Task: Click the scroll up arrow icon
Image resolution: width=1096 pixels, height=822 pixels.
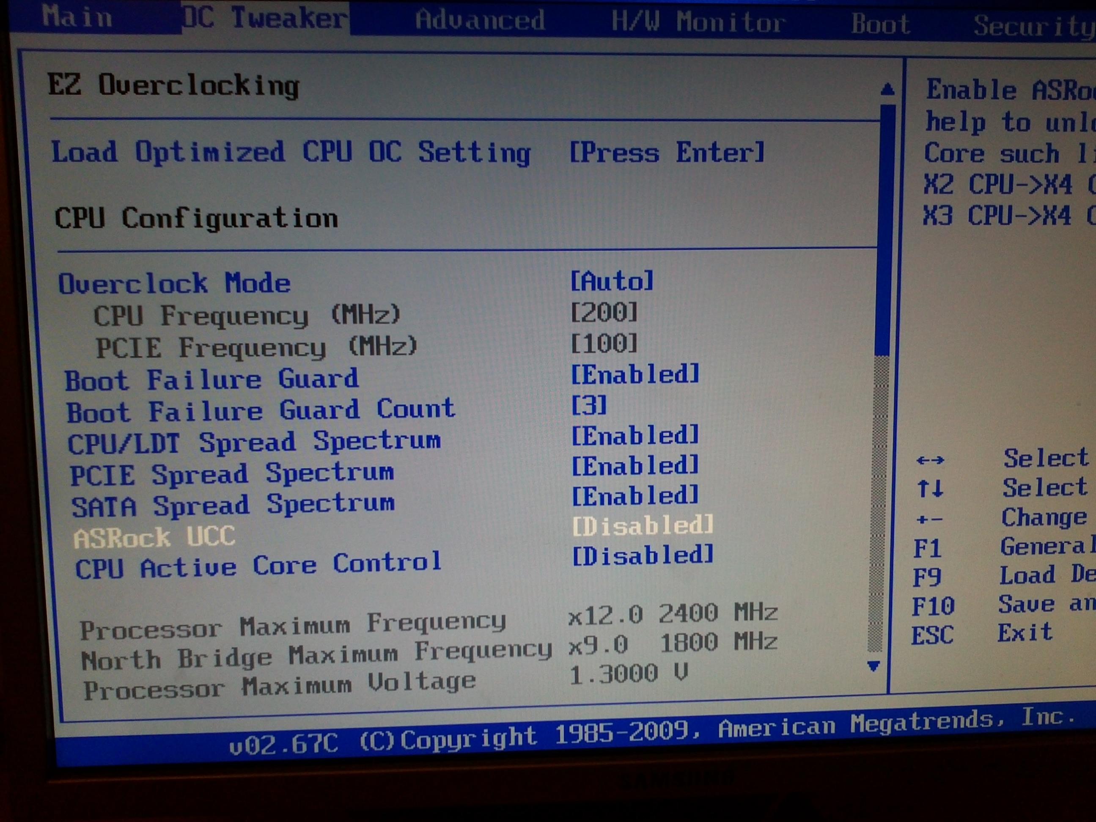Action: [887, 89]
